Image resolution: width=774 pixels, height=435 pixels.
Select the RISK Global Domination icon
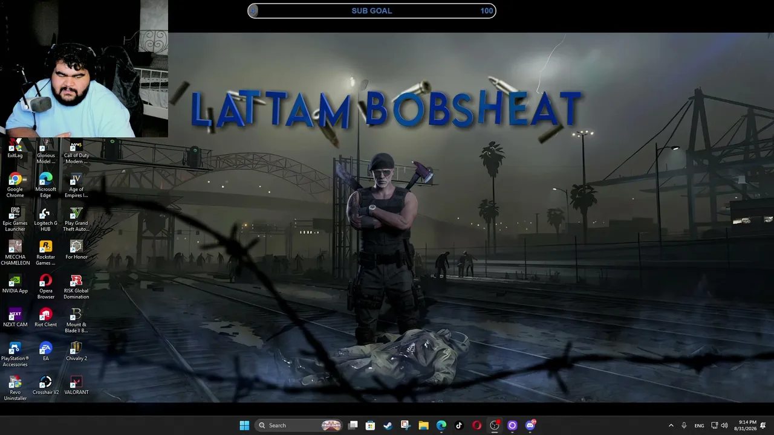coord(76,287)
